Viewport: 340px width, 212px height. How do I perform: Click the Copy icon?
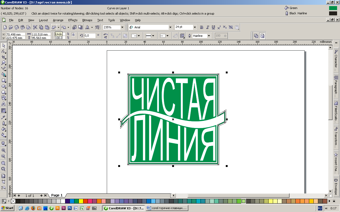[41, 27]
